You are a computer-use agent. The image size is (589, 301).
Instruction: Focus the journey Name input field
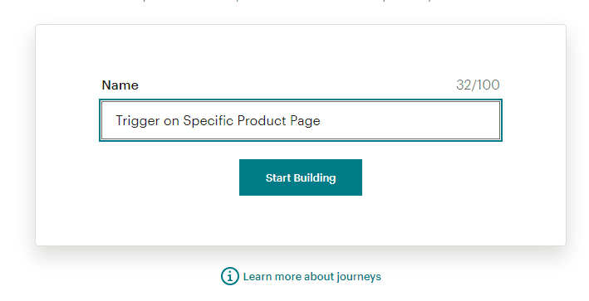[x=301, y=120]
